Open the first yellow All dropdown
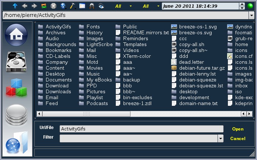The height and width of the screenshot is (160, 257). (x=131, y=6)
